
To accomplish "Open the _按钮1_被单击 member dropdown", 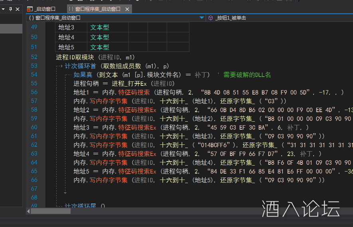I will pos(279,18).
